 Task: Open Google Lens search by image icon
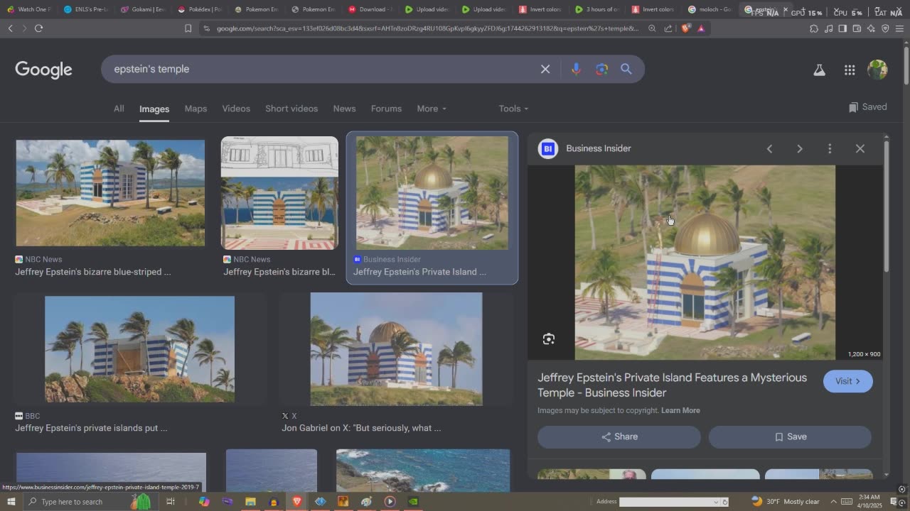click(x=602, y=69)
